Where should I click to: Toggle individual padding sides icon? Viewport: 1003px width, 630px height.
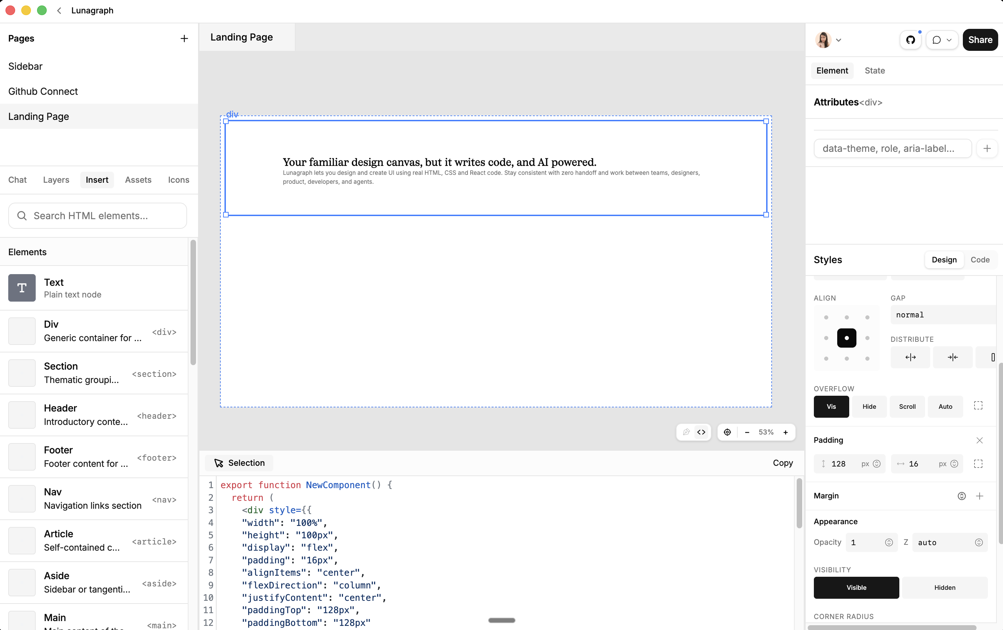pos(978,464)
